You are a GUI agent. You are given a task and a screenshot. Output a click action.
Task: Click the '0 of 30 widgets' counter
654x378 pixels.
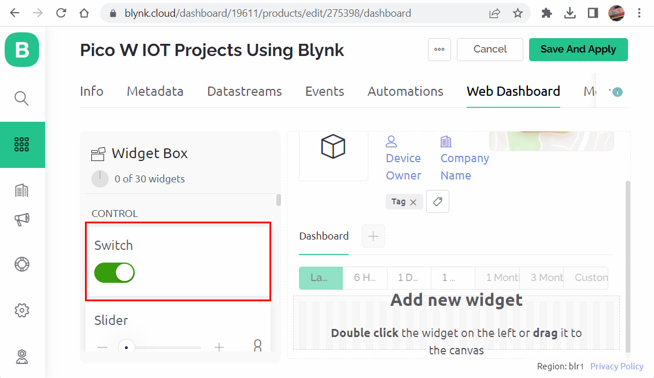150,179
